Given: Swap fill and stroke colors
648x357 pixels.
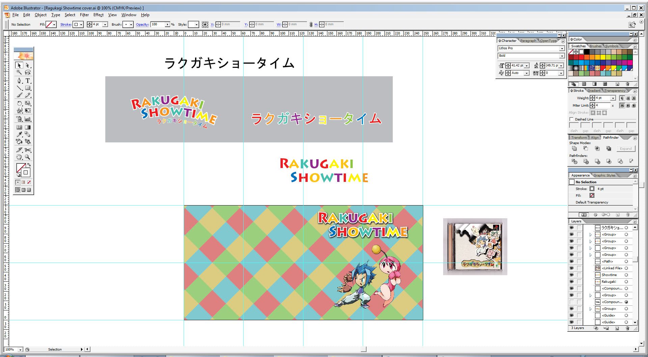Looking at the screenshot, I should (x=29, y=165).
